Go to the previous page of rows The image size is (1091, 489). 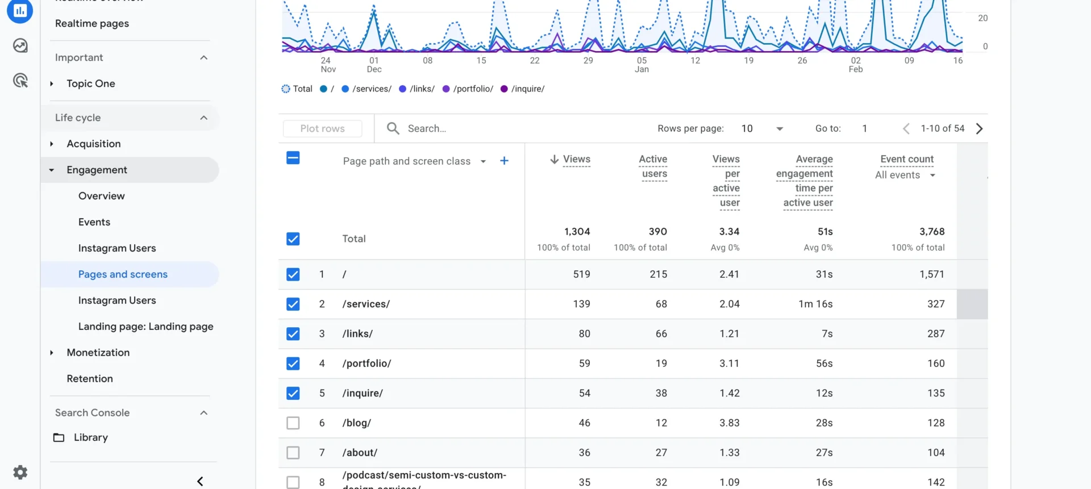[906, 128]
